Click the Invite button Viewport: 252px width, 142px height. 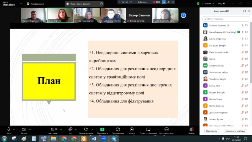coord(212,131)
